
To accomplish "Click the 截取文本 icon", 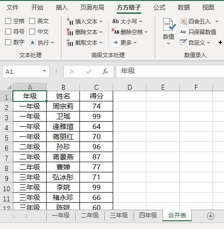I will pyautogui.click(x=70, y=42).
